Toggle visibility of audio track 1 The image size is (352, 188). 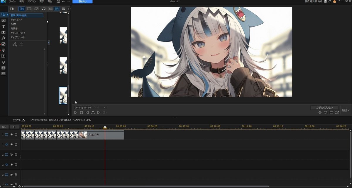coord(11,145)
